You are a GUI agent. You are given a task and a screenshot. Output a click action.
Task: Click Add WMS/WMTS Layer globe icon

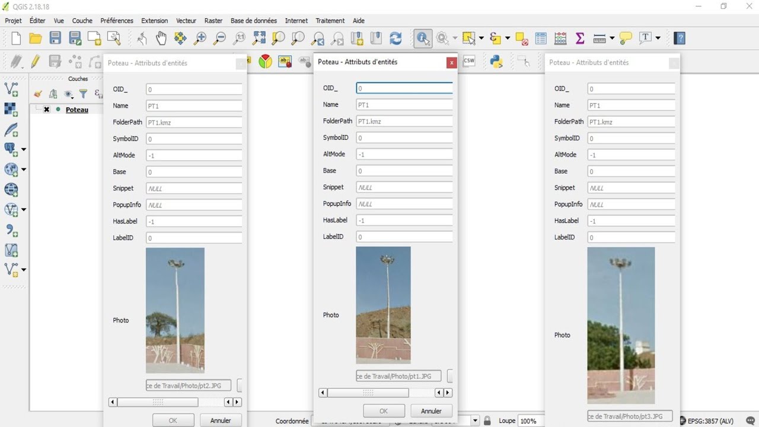tap(11, 169)
